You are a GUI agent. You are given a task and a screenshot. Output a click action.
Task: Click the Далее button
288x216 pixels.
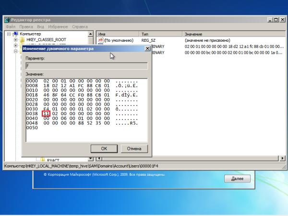click(237, 178)
